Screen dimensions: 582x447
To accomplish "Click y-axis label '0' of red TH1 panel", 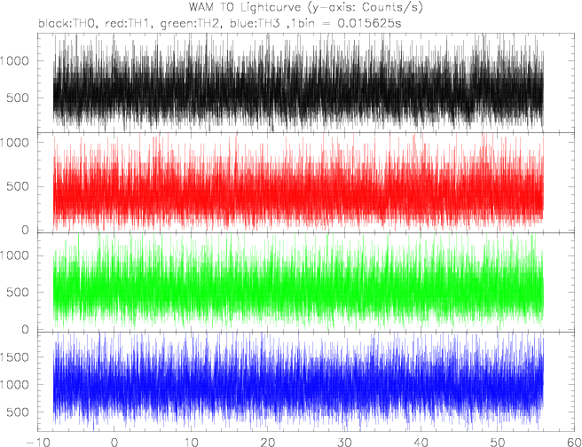I will tap(25, 230).
